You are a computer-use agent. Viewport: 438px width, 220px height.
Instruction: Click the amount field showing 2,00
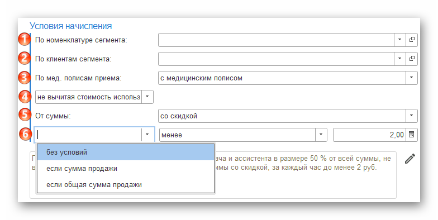[369, 135]
